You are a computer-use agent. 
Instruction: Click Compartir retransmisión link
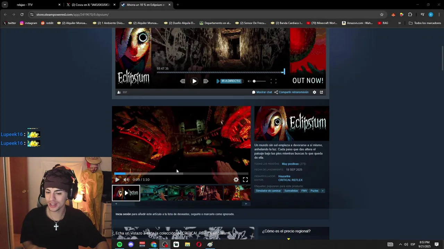click(x=291, y=92)
